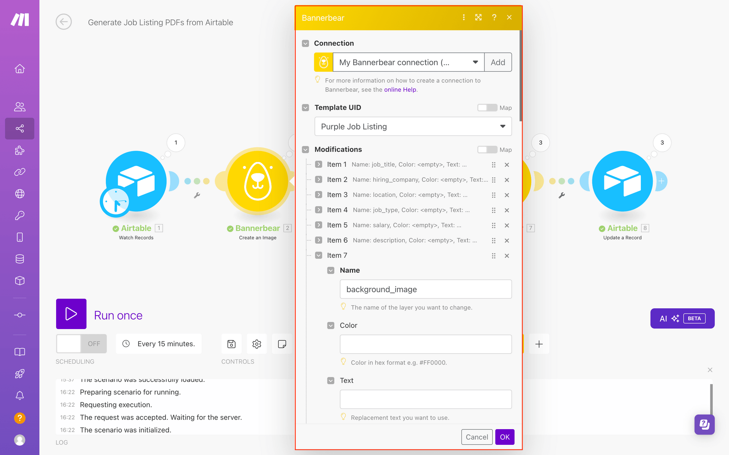
Task: Click the Cancel button to discard changes
Action: point(476,436)
